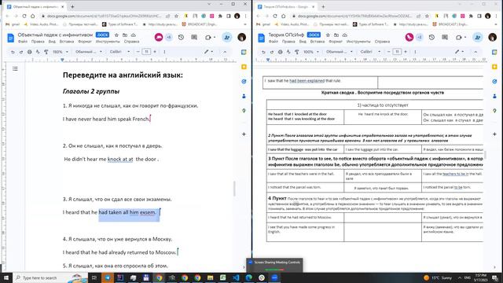
Task: Open Calendar in right window side panel
Action: click(494, 52)
